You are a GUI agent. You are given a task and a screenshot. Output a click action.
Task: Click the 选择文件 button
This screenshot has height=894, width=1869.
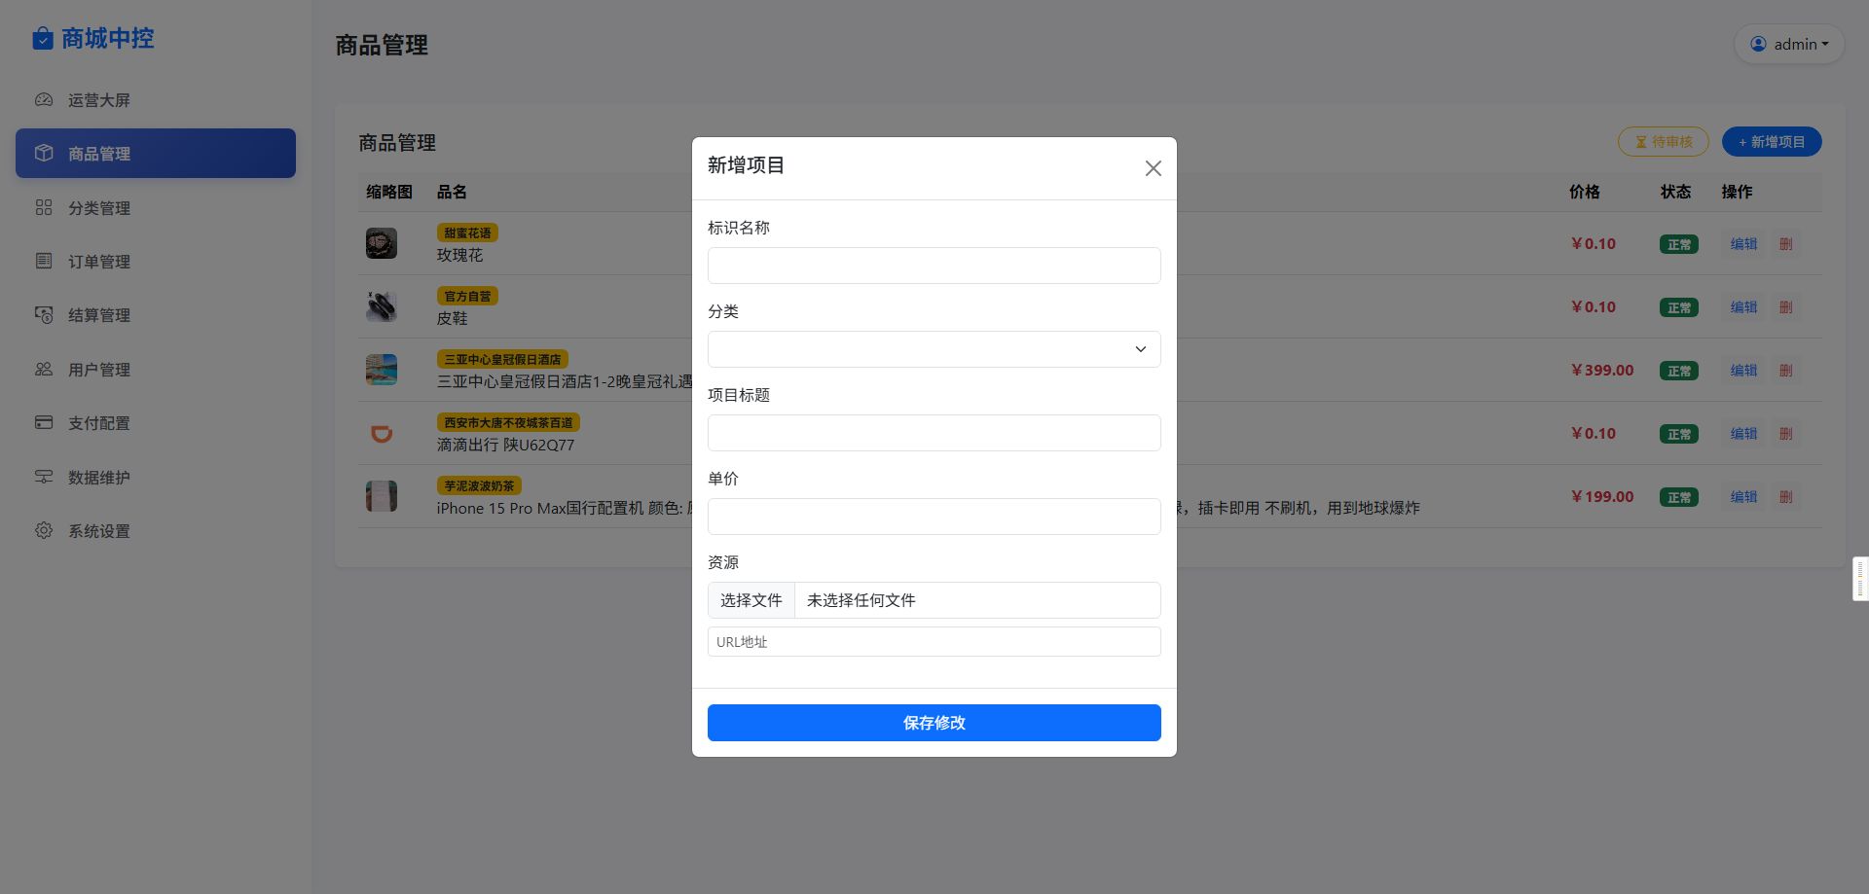pyautogui.click(x=751, y=600)
